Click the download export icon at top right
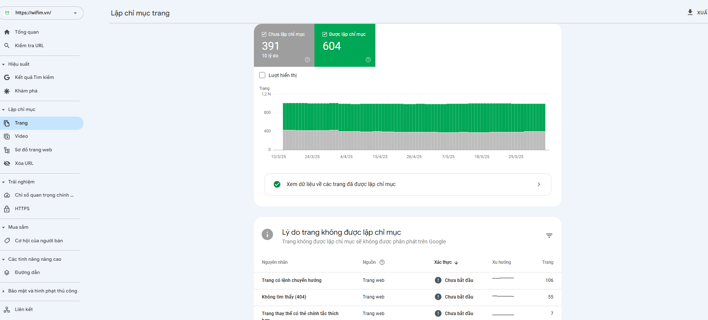The image size is (708, 320). (690, 12)
